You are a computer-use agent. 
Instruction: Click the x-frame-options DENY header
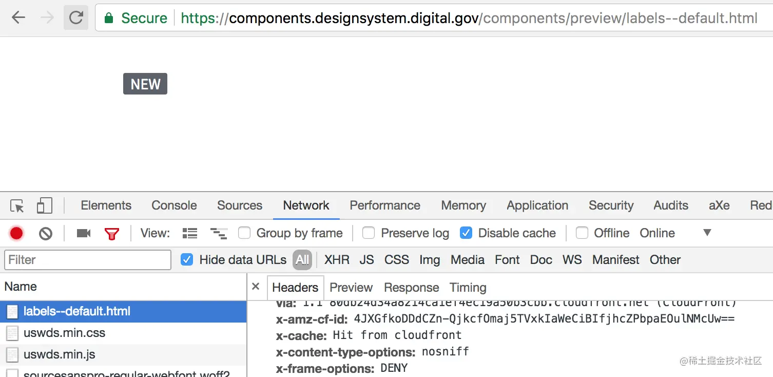click(342, 368)
